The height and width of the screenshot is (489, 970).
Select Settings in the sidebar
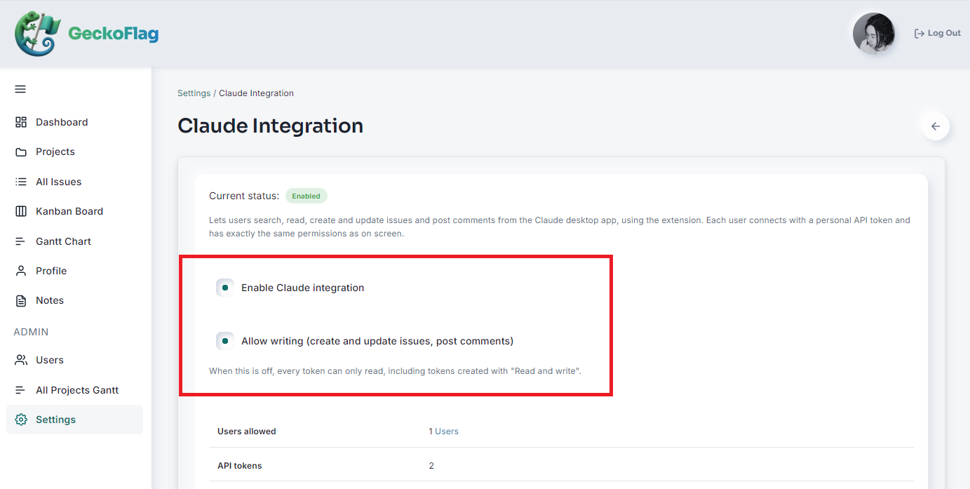click(x=74, y=420)
